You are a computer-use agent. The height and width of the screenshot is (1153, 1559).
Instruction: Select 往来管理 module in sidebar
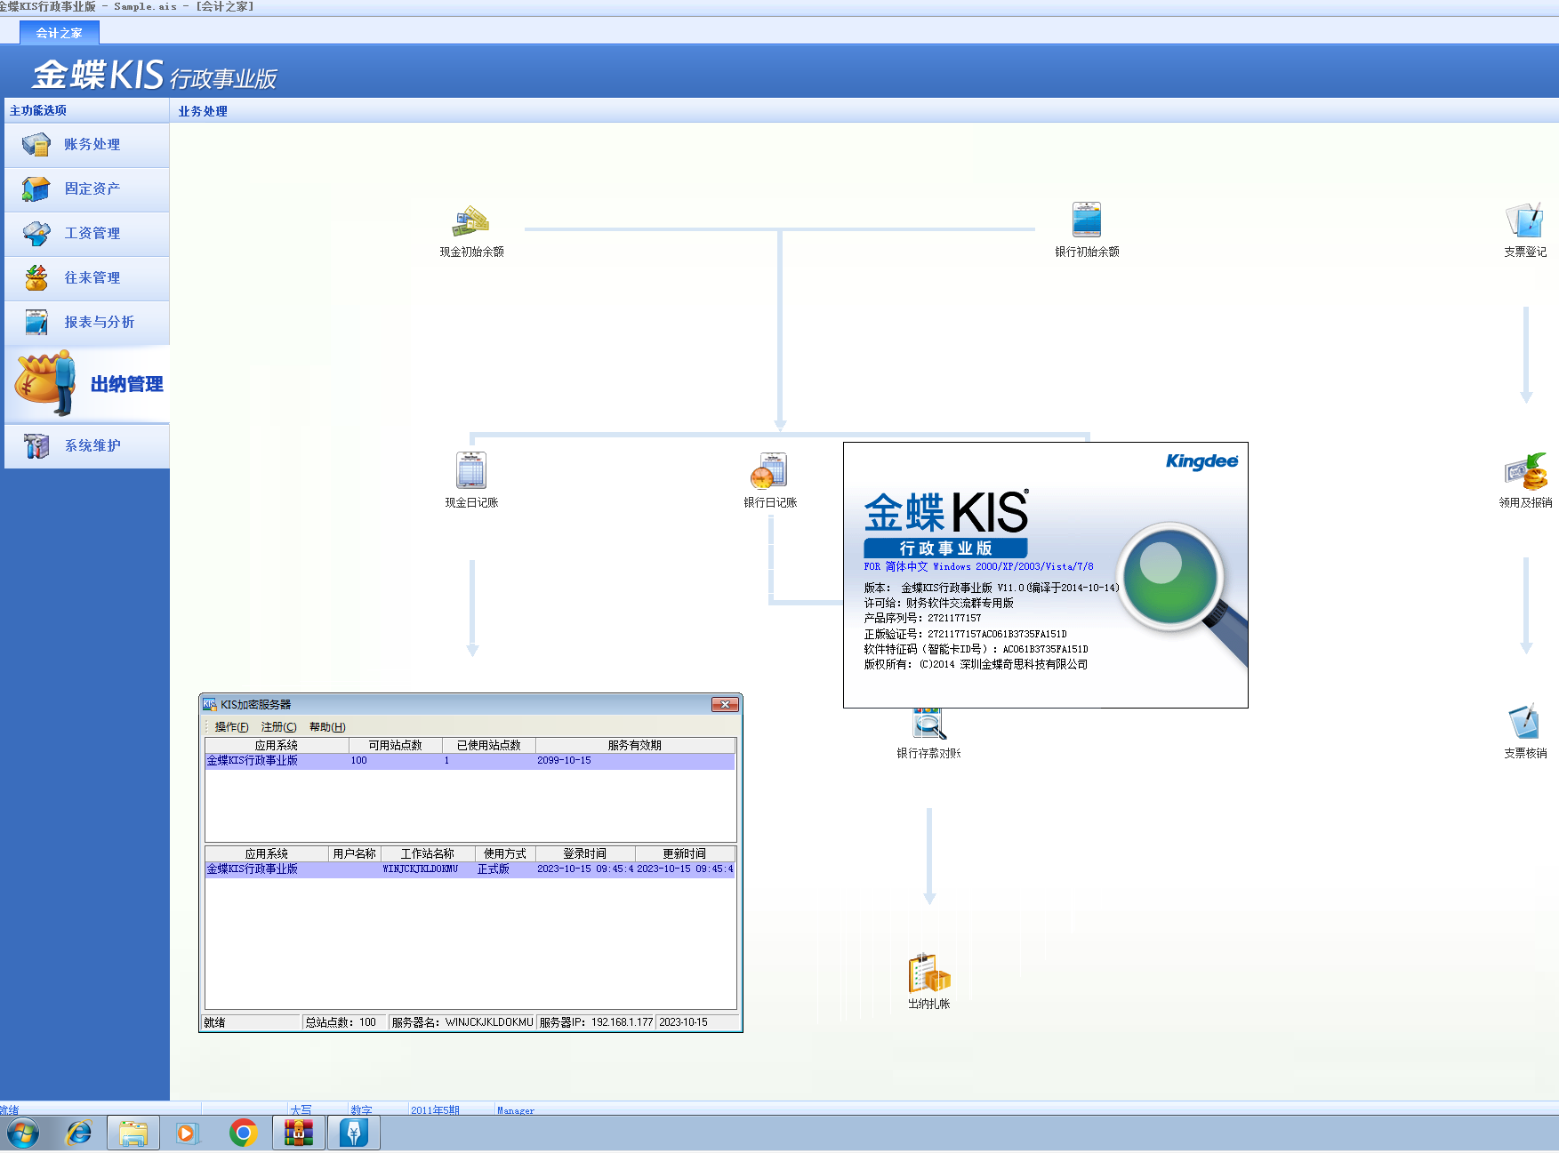87,278
